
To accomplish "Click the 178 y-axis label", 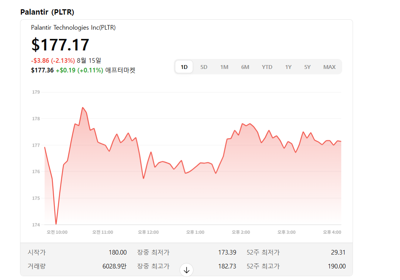I will click(36, 119).
